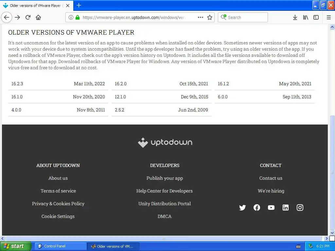
Task: Open the Windows Start menu
Action: pyautogui.click(x=15, y=246)
